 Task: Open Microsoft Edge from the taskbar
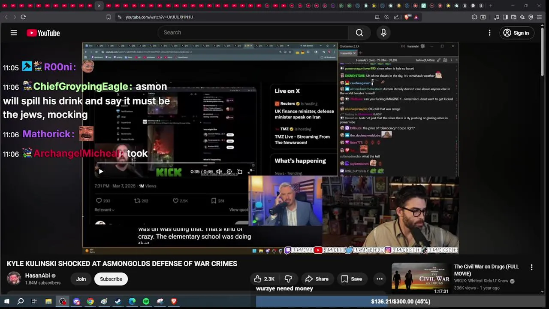pyautogui.click(x=132, y=301)
